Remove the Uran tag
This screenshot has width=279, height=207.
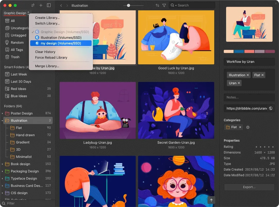click(239, 83)
